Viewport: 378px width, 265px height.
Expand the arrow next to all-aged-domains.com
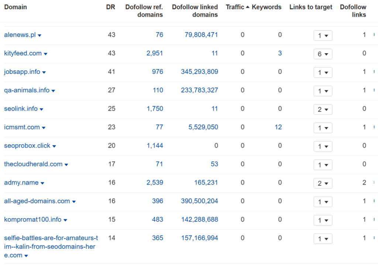click(74, 202)
